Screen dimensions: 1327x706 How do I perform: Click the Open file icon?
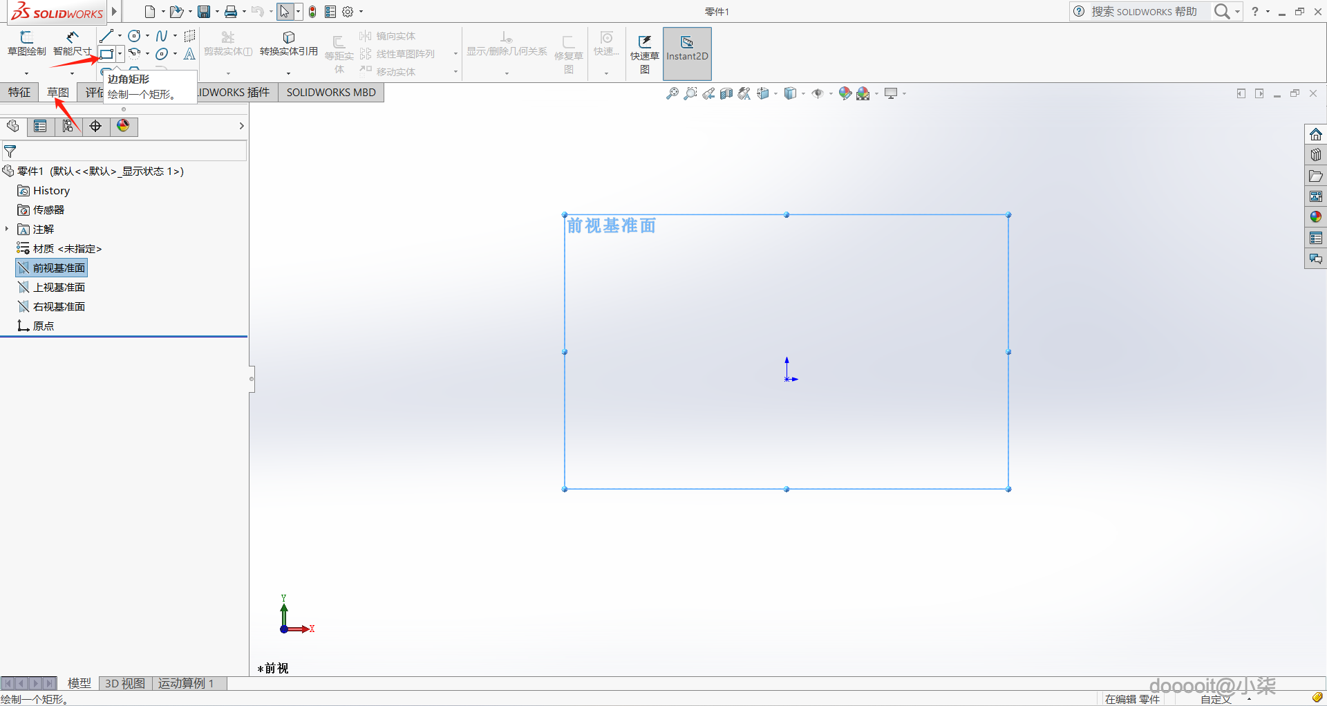pyautogui.click(x=176, y=12)
